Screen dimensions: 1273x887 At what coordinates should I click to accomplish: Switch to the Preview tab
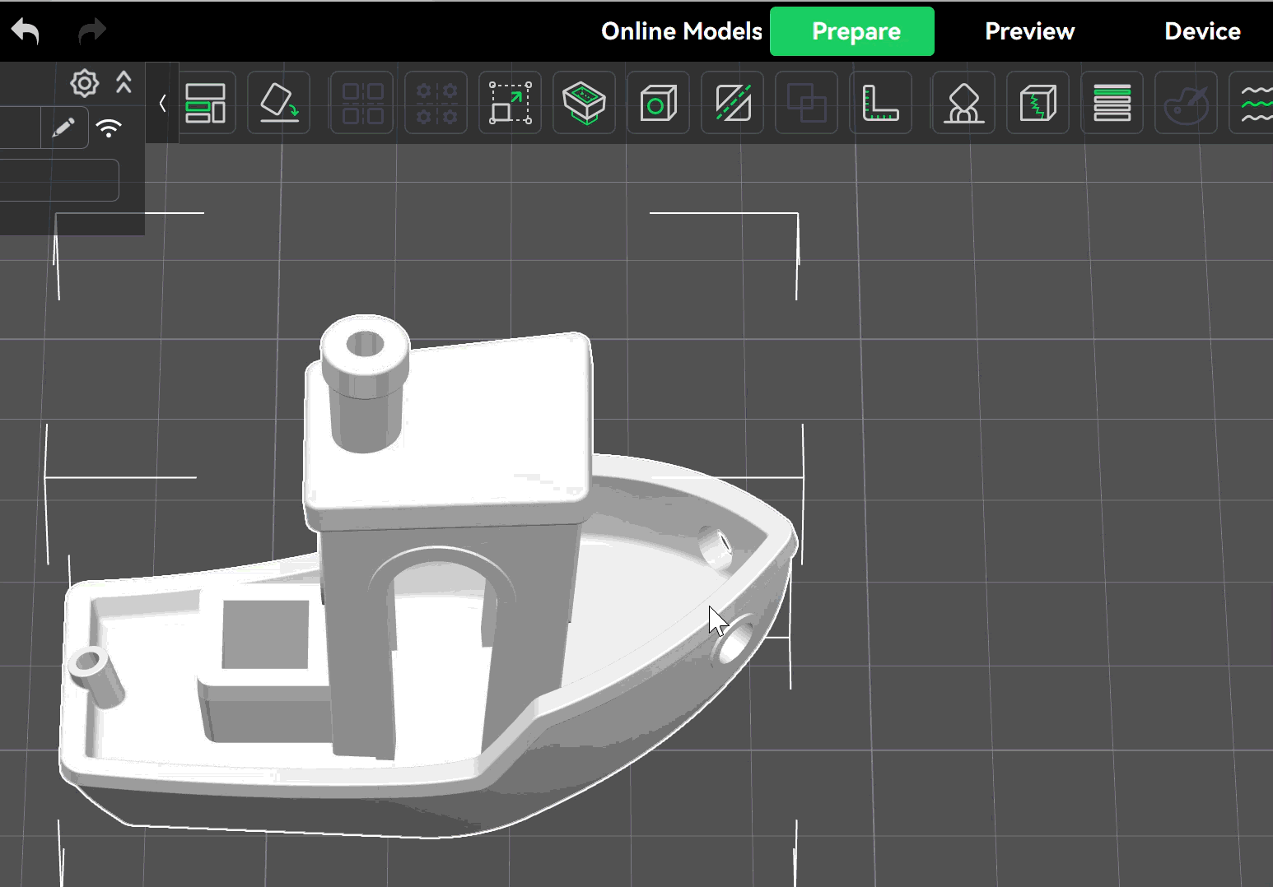[x=1029, y=31]
